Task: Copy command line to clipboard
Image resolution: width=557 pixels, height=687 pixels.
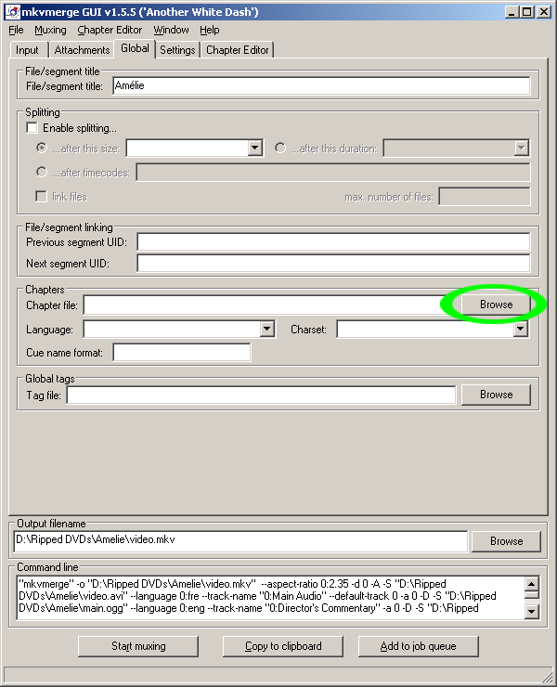Action: (283, 646)
